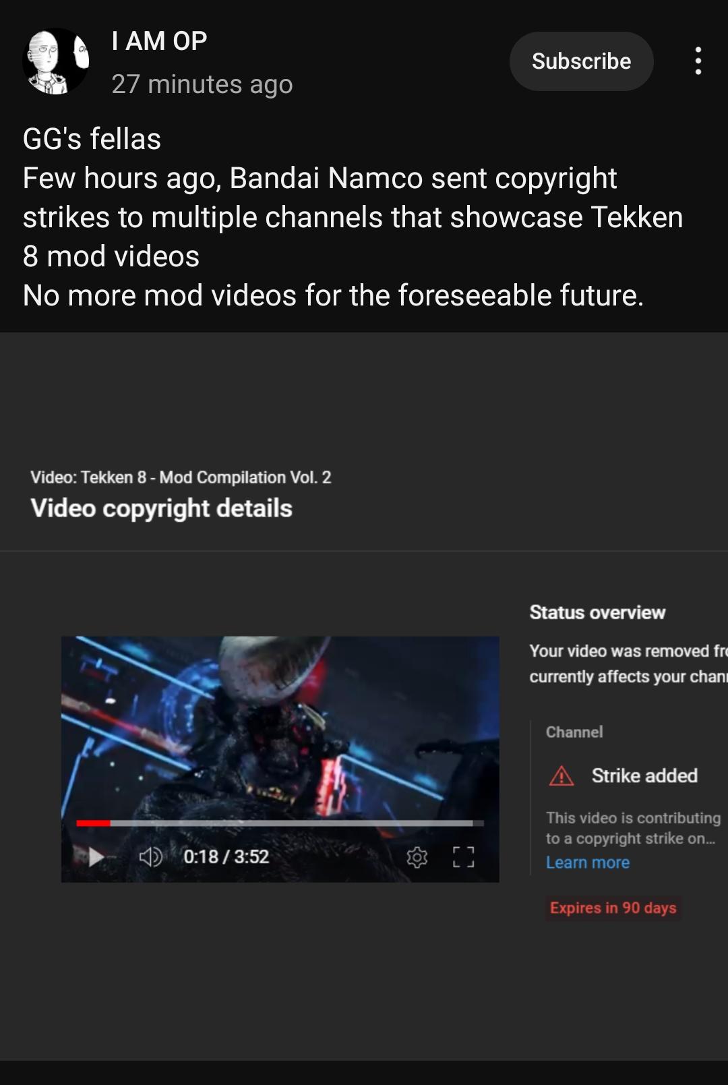This screenshot has width=728, height=1085.
Task: Mute audio with the speaker icon
Action: (x=150, y=857)
